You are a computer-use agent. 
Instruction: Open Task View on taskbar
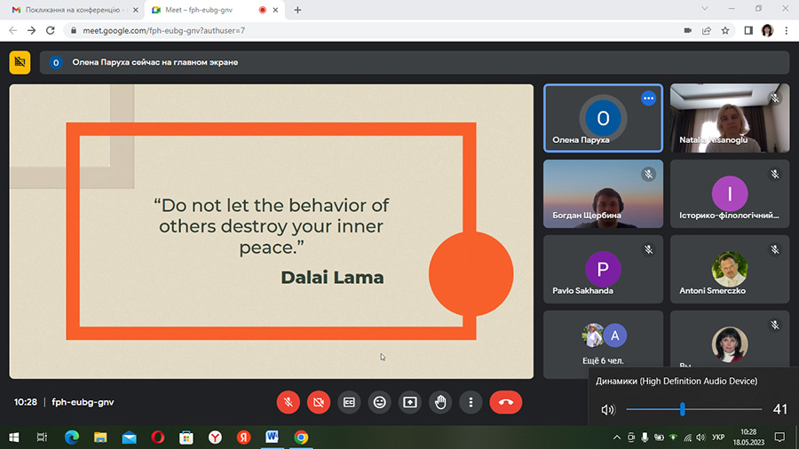coord(42,437)
